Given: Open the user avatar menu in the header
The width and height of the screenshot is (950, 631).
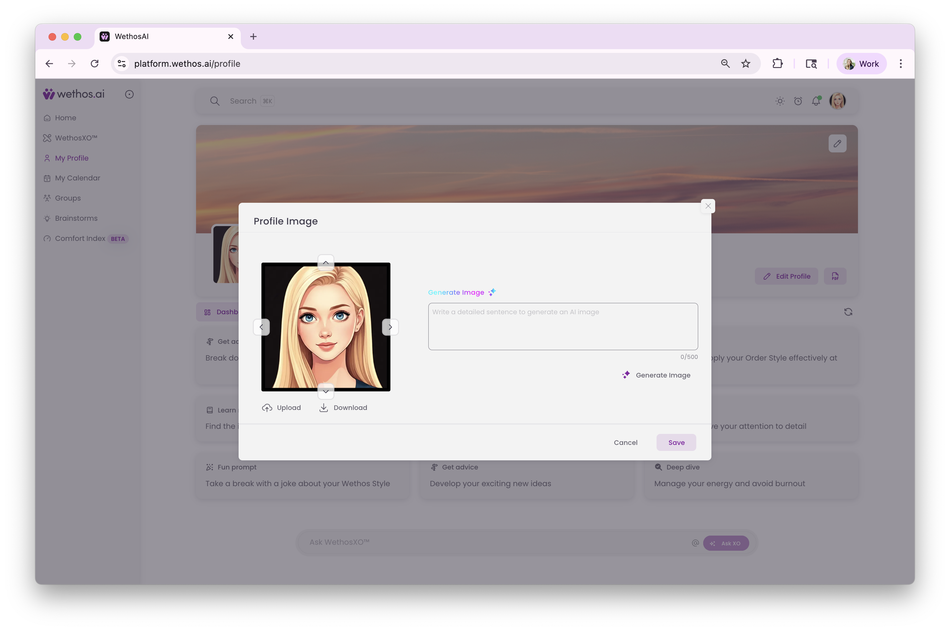Looking at the screenshot, I should click(x=837, y=101).
